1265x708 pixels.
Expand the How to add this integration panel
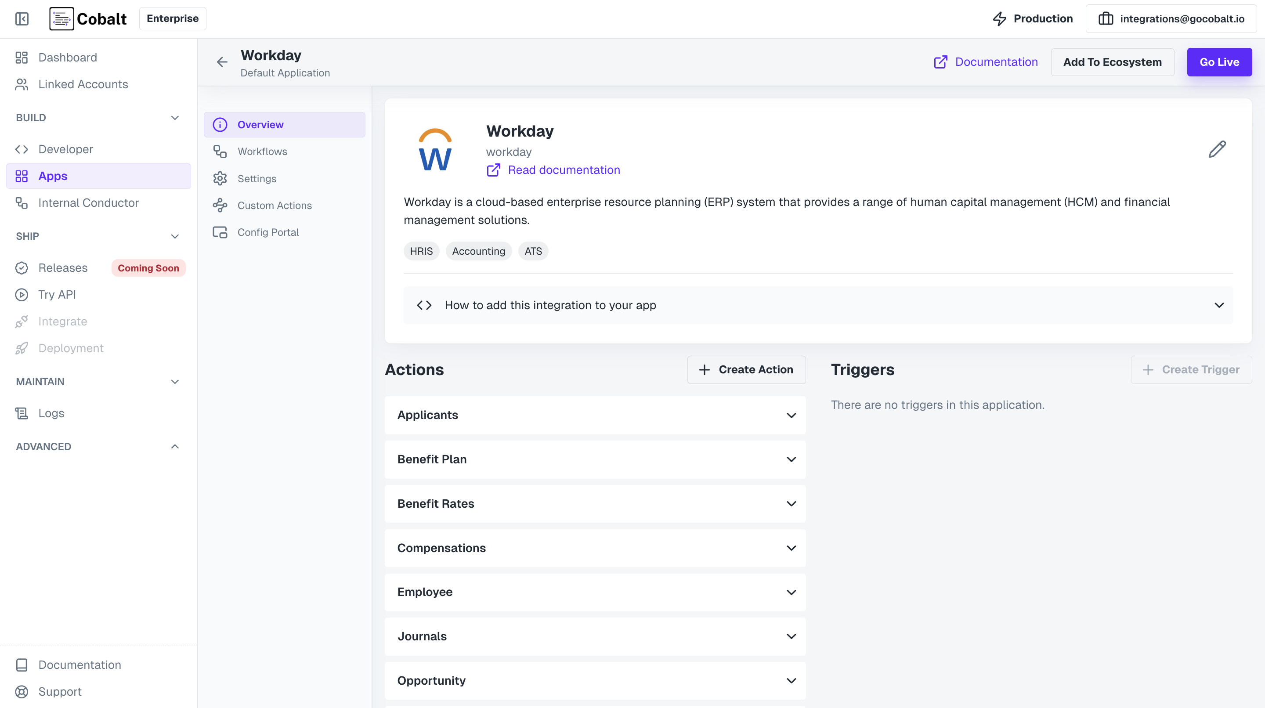point(1220,305)
